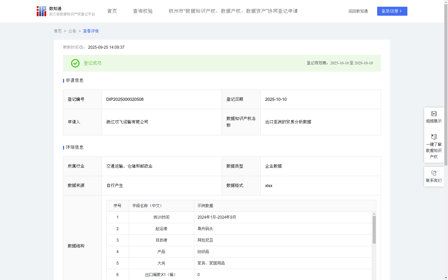Click the help icon beside 更新时间
This screenshot has height=280, width=448.
point(81,48)
